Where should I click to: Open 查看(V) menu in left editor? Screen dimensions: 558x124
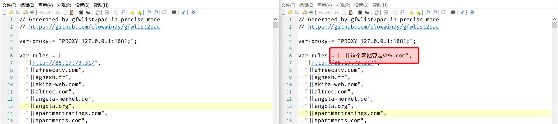coord(46,5)
